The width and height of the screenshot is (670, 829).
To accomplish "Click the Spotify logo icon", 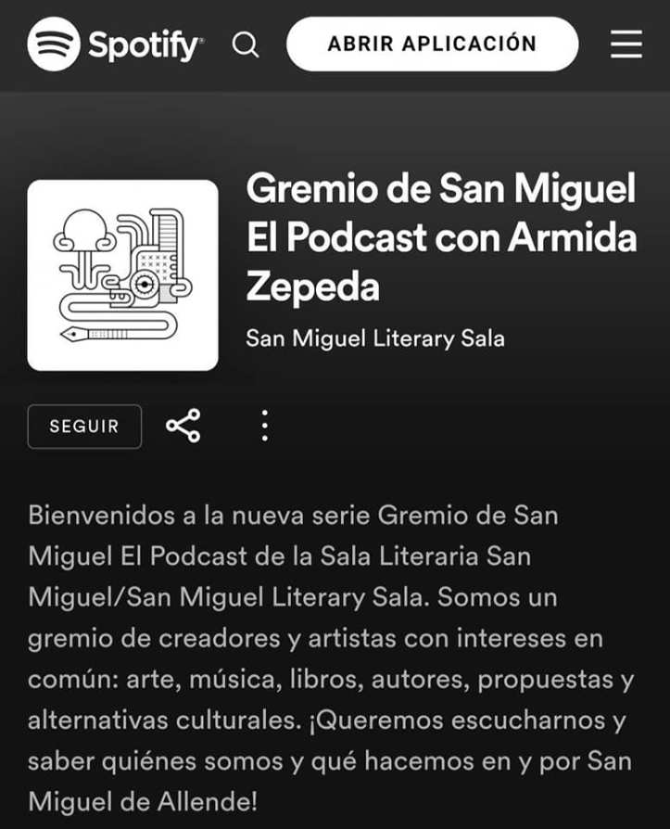I will coord(54,44).
